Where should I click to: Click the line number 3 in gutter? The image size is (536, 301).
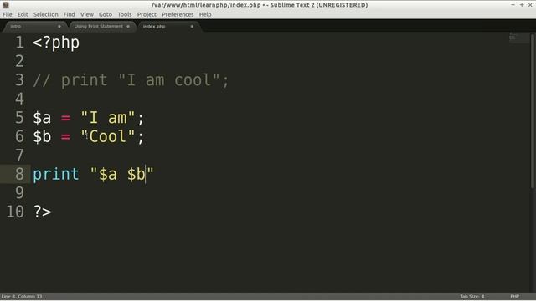(x=19, y=80)
